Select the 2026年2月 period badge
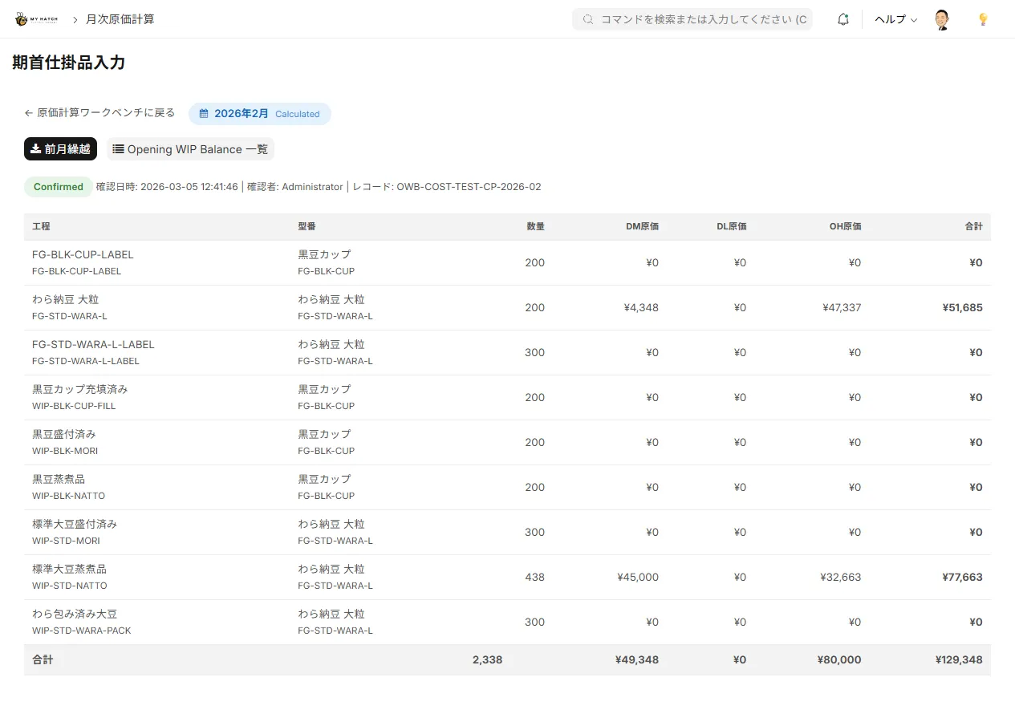The image size is (1015, 722). tap(259, 114)
